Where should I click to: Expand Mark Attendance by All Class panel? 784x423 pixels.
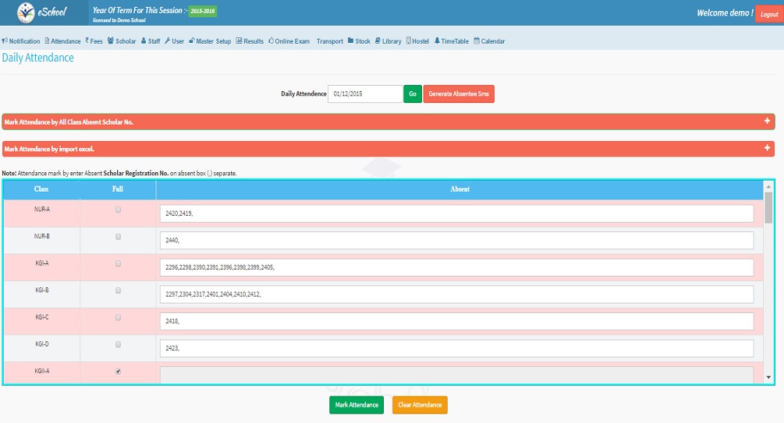click(767, 122)
